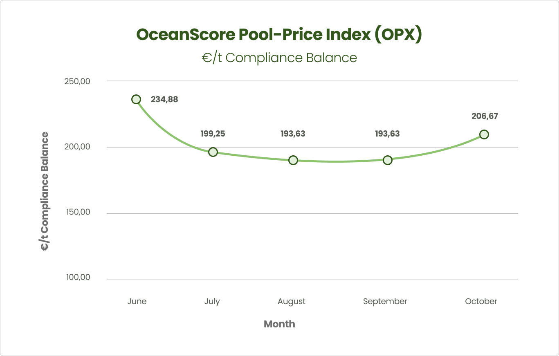
Task: Click the Month axis title
Action: 279,324
